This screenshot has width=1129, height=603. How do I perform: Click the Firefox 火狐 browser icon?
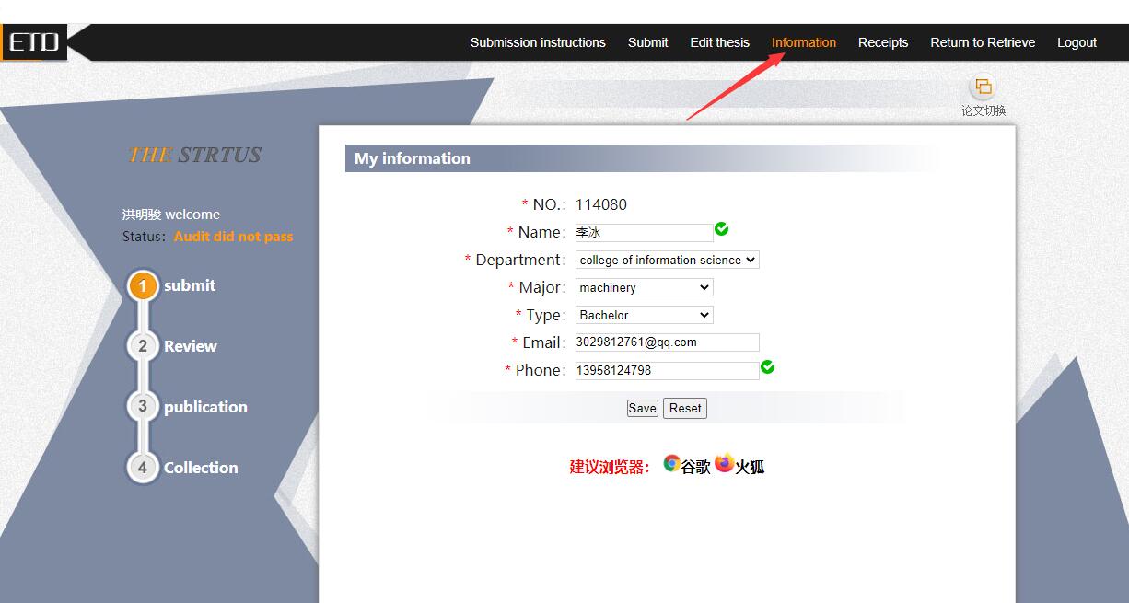click(725, 464)
